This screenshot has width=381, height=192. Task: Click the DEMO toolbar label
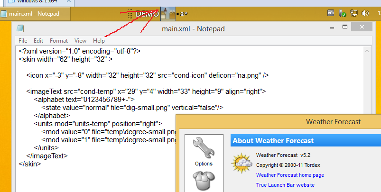[147, 14]
